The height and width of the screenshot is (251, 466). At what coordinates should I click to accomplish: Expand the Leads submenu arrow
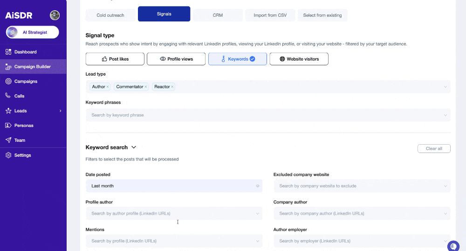[60, 111]
